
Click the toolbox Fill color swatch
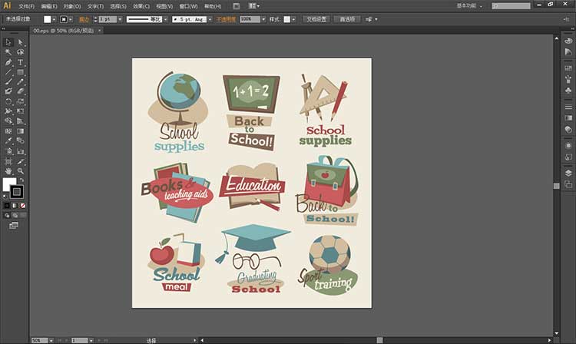(9, 184)
